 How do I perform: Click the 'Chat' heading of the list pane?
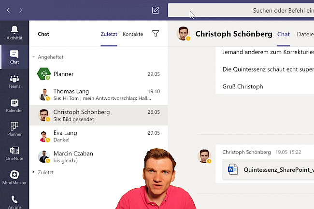click(x=43, y=34)
